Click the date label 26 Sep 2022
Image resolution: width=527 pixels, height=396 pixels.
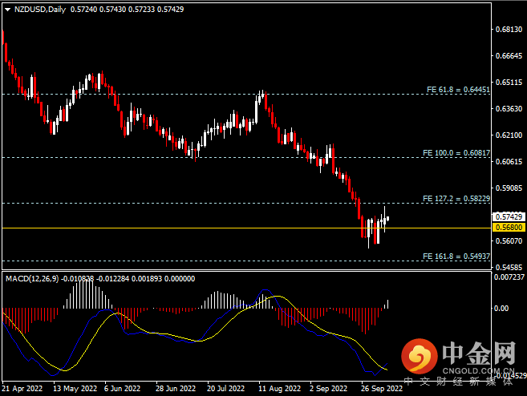point(382,389)
